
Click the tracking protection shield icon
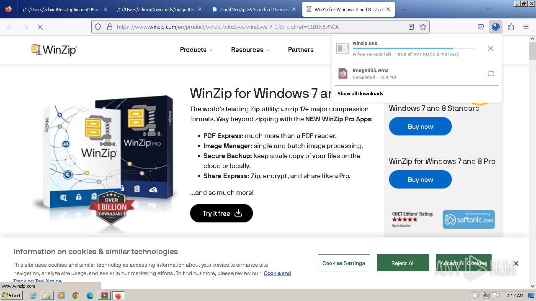tap(98, 27)
